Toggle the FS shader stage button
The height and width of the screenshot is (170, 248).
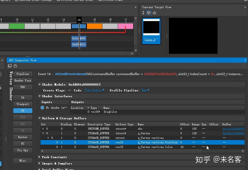[23, 143]
